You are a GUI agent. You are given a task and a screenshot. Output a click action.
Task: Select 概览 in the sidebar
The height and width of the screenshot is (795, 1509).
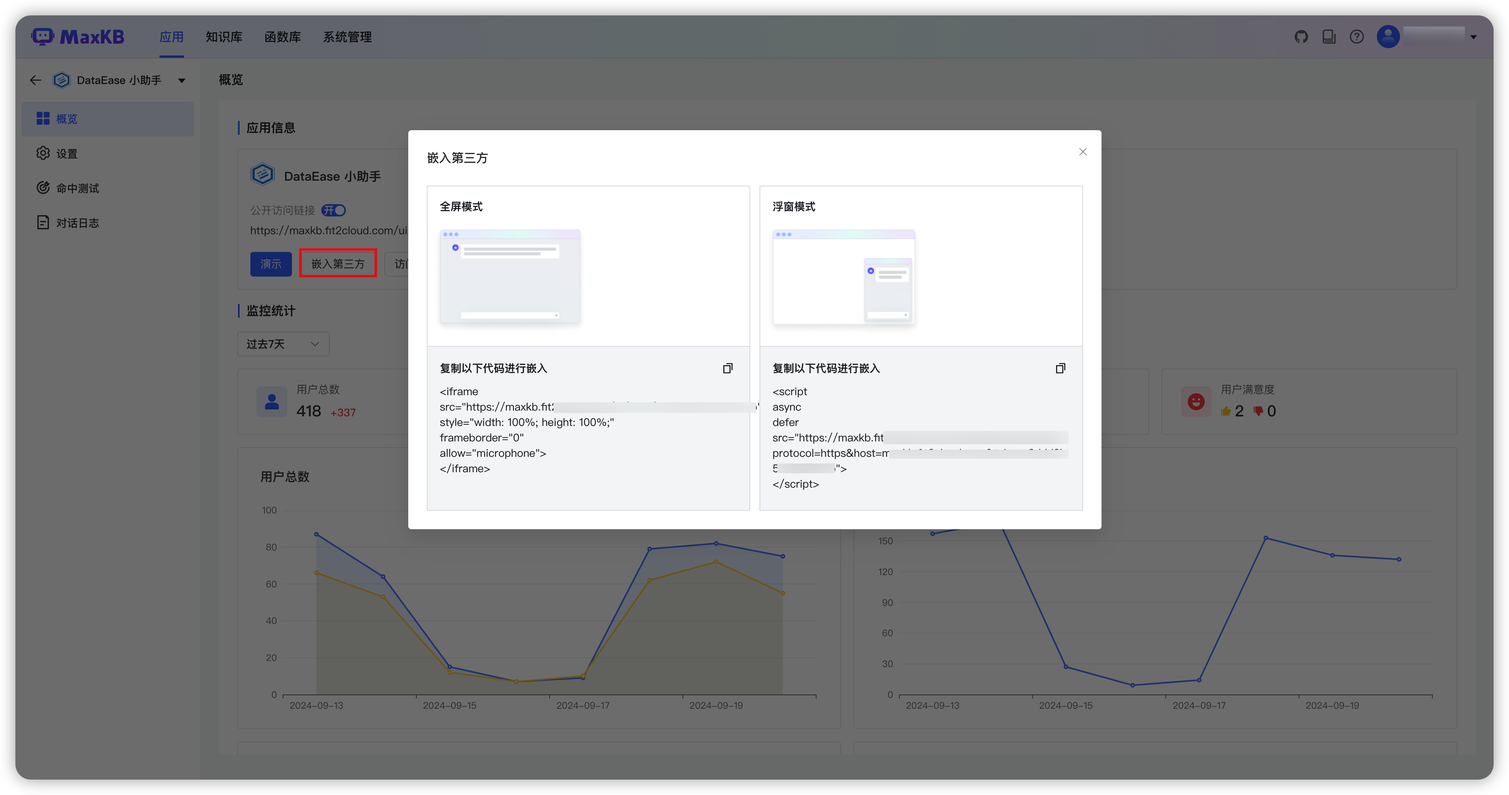(108, 119)
